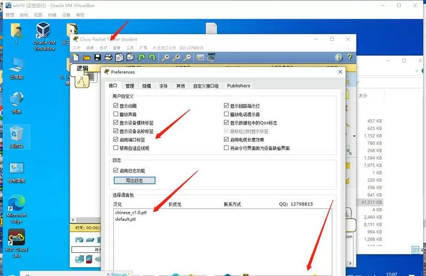Switch to the 管理 tab in Preferences
The height and width of the screenshot is (276, 426).
point(130,86)
